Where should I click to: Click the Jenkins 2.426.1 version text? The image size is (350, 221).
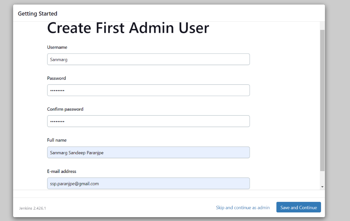[x=32, y=208]
